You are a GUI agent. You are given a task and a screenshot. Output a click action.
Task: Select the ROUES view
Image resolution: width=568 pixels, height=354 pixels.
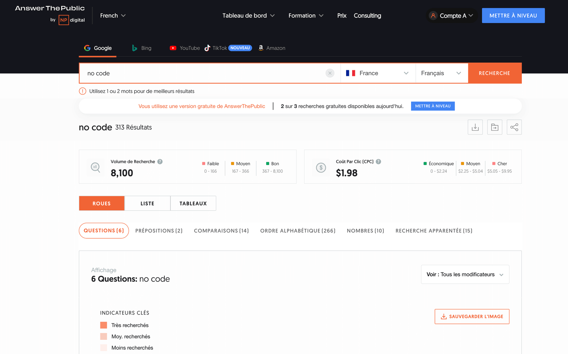(102, 203)
